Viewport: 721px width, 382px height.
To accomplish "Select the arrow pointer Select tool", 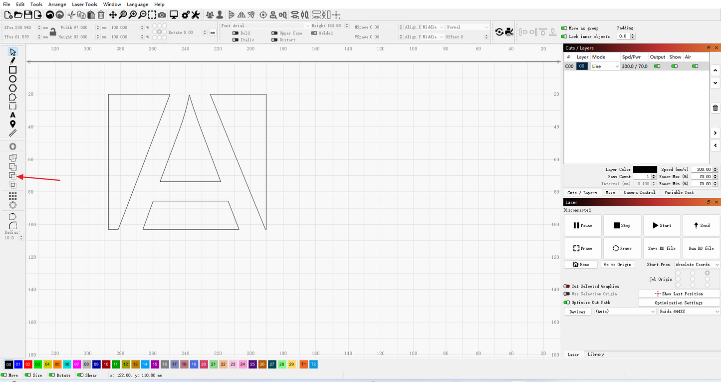I will pyautogui.click(x=13, y=52).
